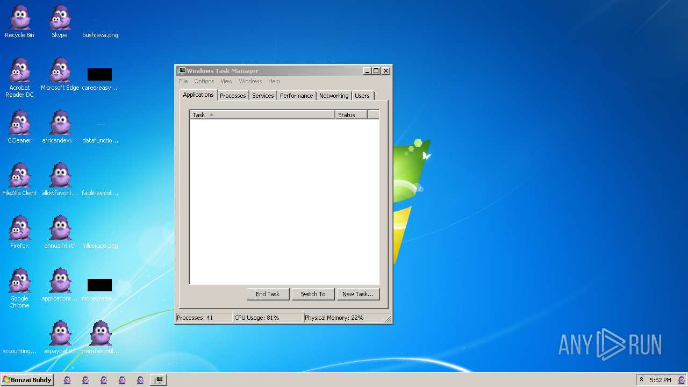Click the New Task... button
Screen dimensions: 688x387
358,294
